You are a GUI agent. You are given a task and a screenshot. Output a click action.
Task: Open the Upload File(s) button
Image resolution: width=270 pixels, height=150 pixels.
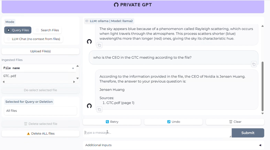pos(40,51)
